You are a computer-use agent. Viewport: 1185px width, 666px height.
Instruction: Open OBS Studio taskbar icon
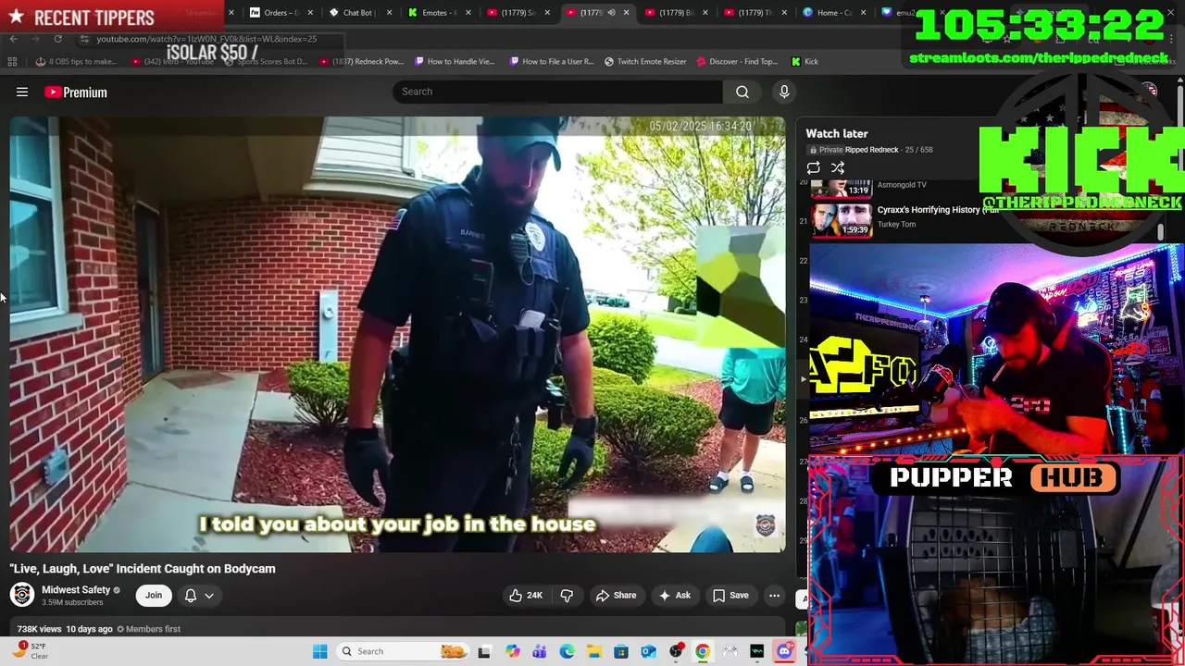(x=676, y=651)
